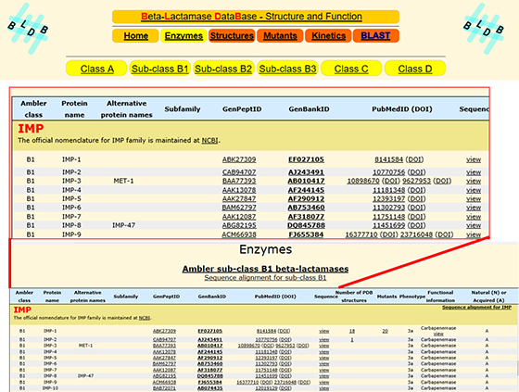The height and width of the screenshot is (392, 519).
Task: Open PubMed 11751148 link in enlarged table
Action: (x=388, y=217)
